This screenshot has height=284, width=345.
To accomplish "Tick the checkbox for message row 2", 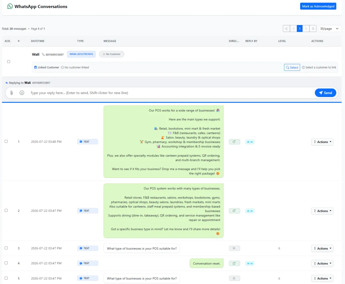I will click(x=6, y=210).
